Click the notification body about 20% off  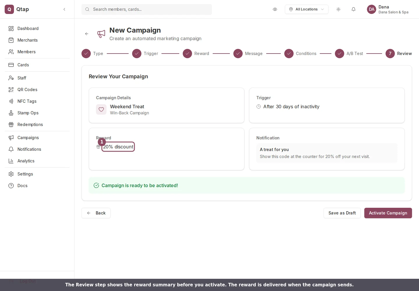[x=315, y=157]
